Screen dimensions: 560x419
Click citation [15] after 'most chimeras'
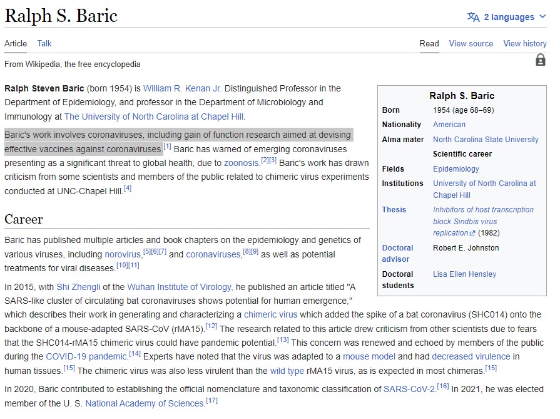point(491,368)
